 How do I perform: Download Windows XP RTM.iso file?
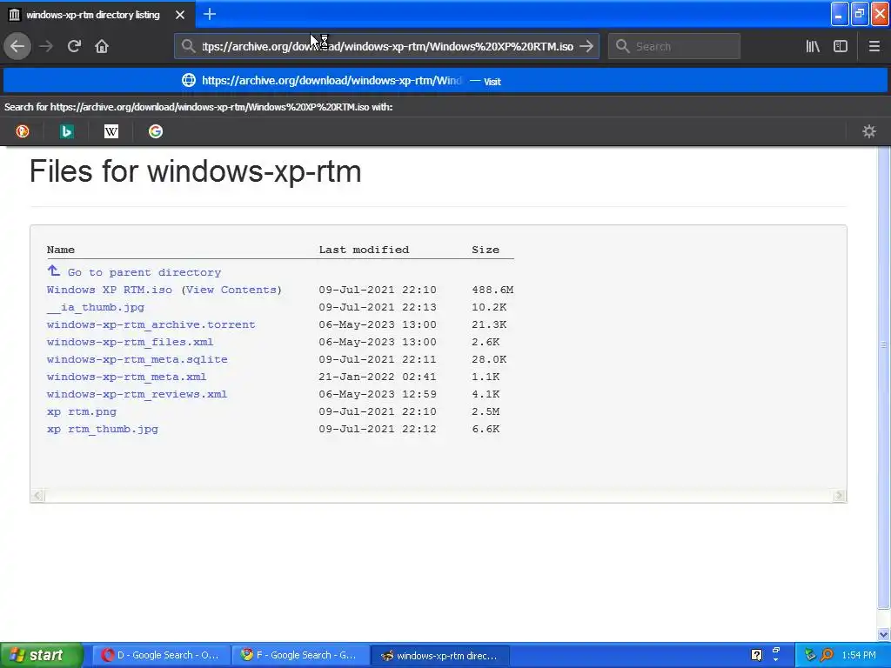point(109,289)
